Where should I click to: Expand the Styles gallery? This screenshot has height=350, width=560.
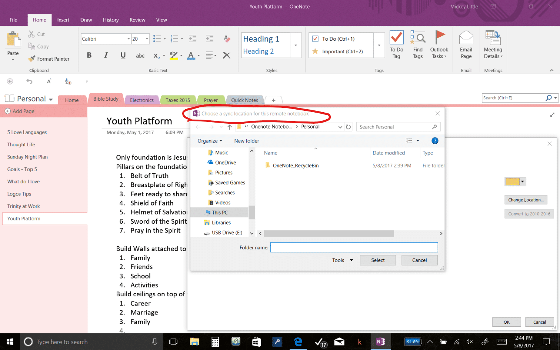pyautogui.click(x=296, y=45)
